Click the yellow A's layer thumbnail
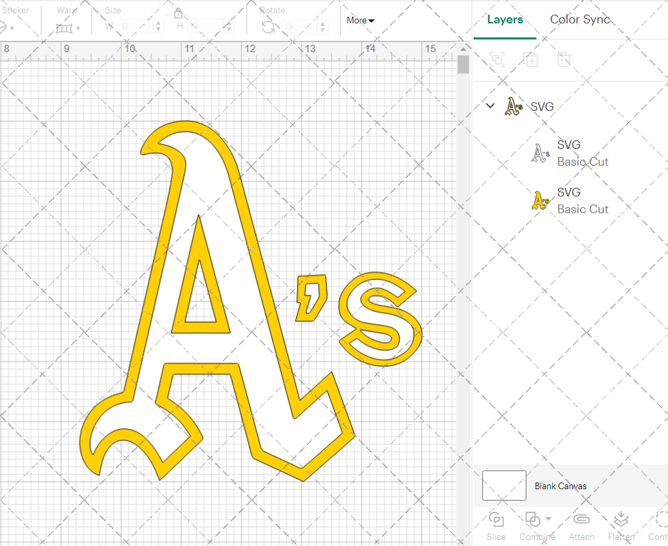Screen dimensions: 668x546 pyautogui.click(x=540, y=200)
